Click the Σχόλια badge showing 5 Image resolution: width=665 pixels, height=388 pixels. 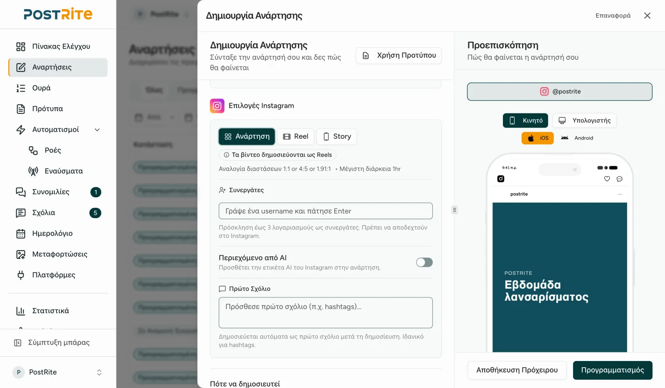(95, 213)
